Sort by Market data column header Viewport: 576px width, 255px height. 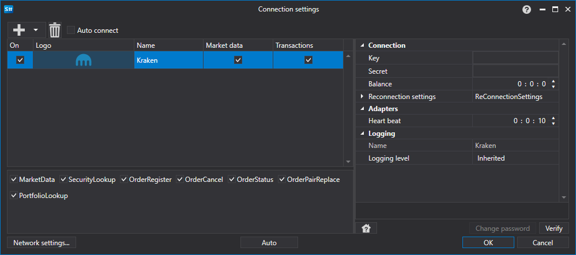coord(238,45)
